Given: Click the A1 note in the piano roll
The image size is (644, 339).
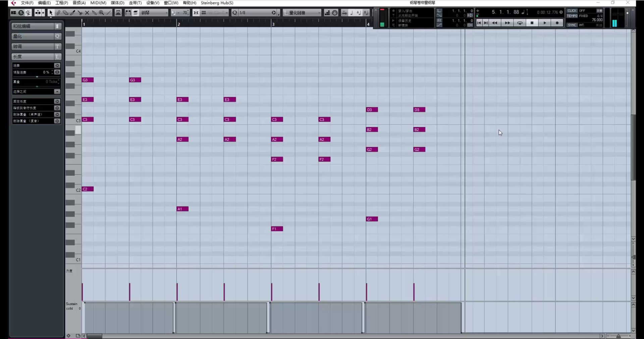Looking at the screenshot, I should tap(182, 209).
